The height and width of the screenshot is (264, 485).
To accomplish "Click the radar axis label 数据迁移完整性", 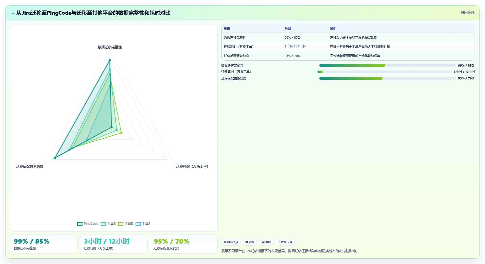I will tap(110, 47).
